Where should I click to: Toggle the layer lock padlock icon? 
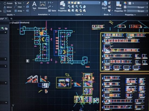75,3
